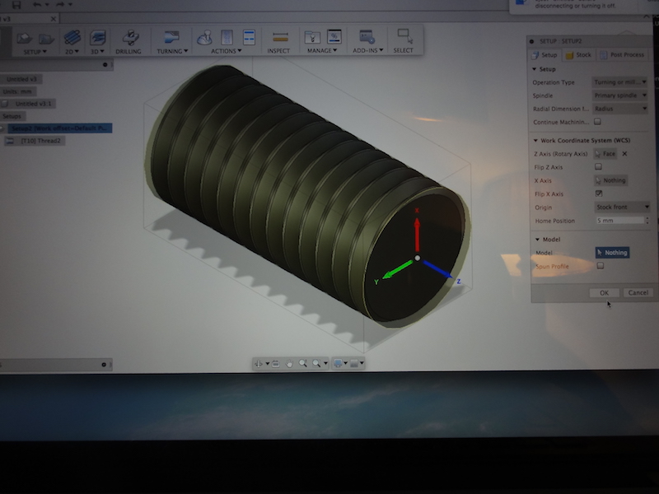Screen dimensions: 659x494
Task: Open the Origin dropdown showing Stock front
Action: pos(622,207)
